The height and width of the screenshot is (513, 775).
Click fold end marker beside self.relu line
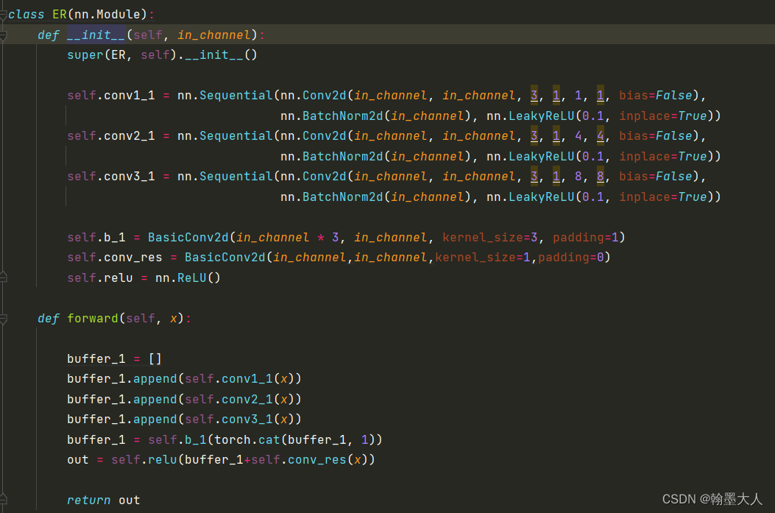(3, 277)
